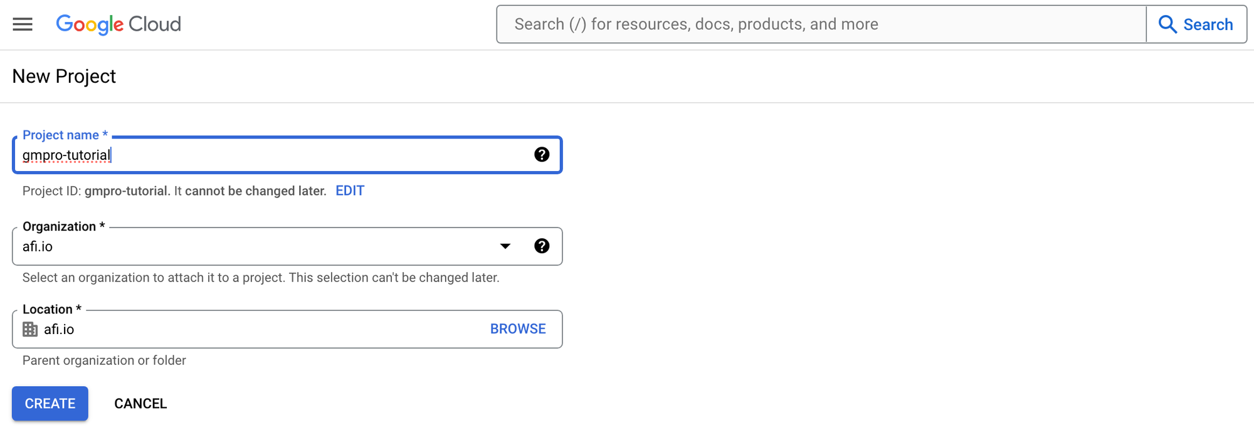This screenshot has width=1254, height=440.
Task: Click the building icon inside the Location field
Action: tap(29, 328)
